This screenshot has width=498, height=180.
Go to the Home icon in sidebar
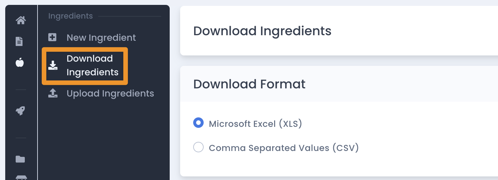[21, 20]
